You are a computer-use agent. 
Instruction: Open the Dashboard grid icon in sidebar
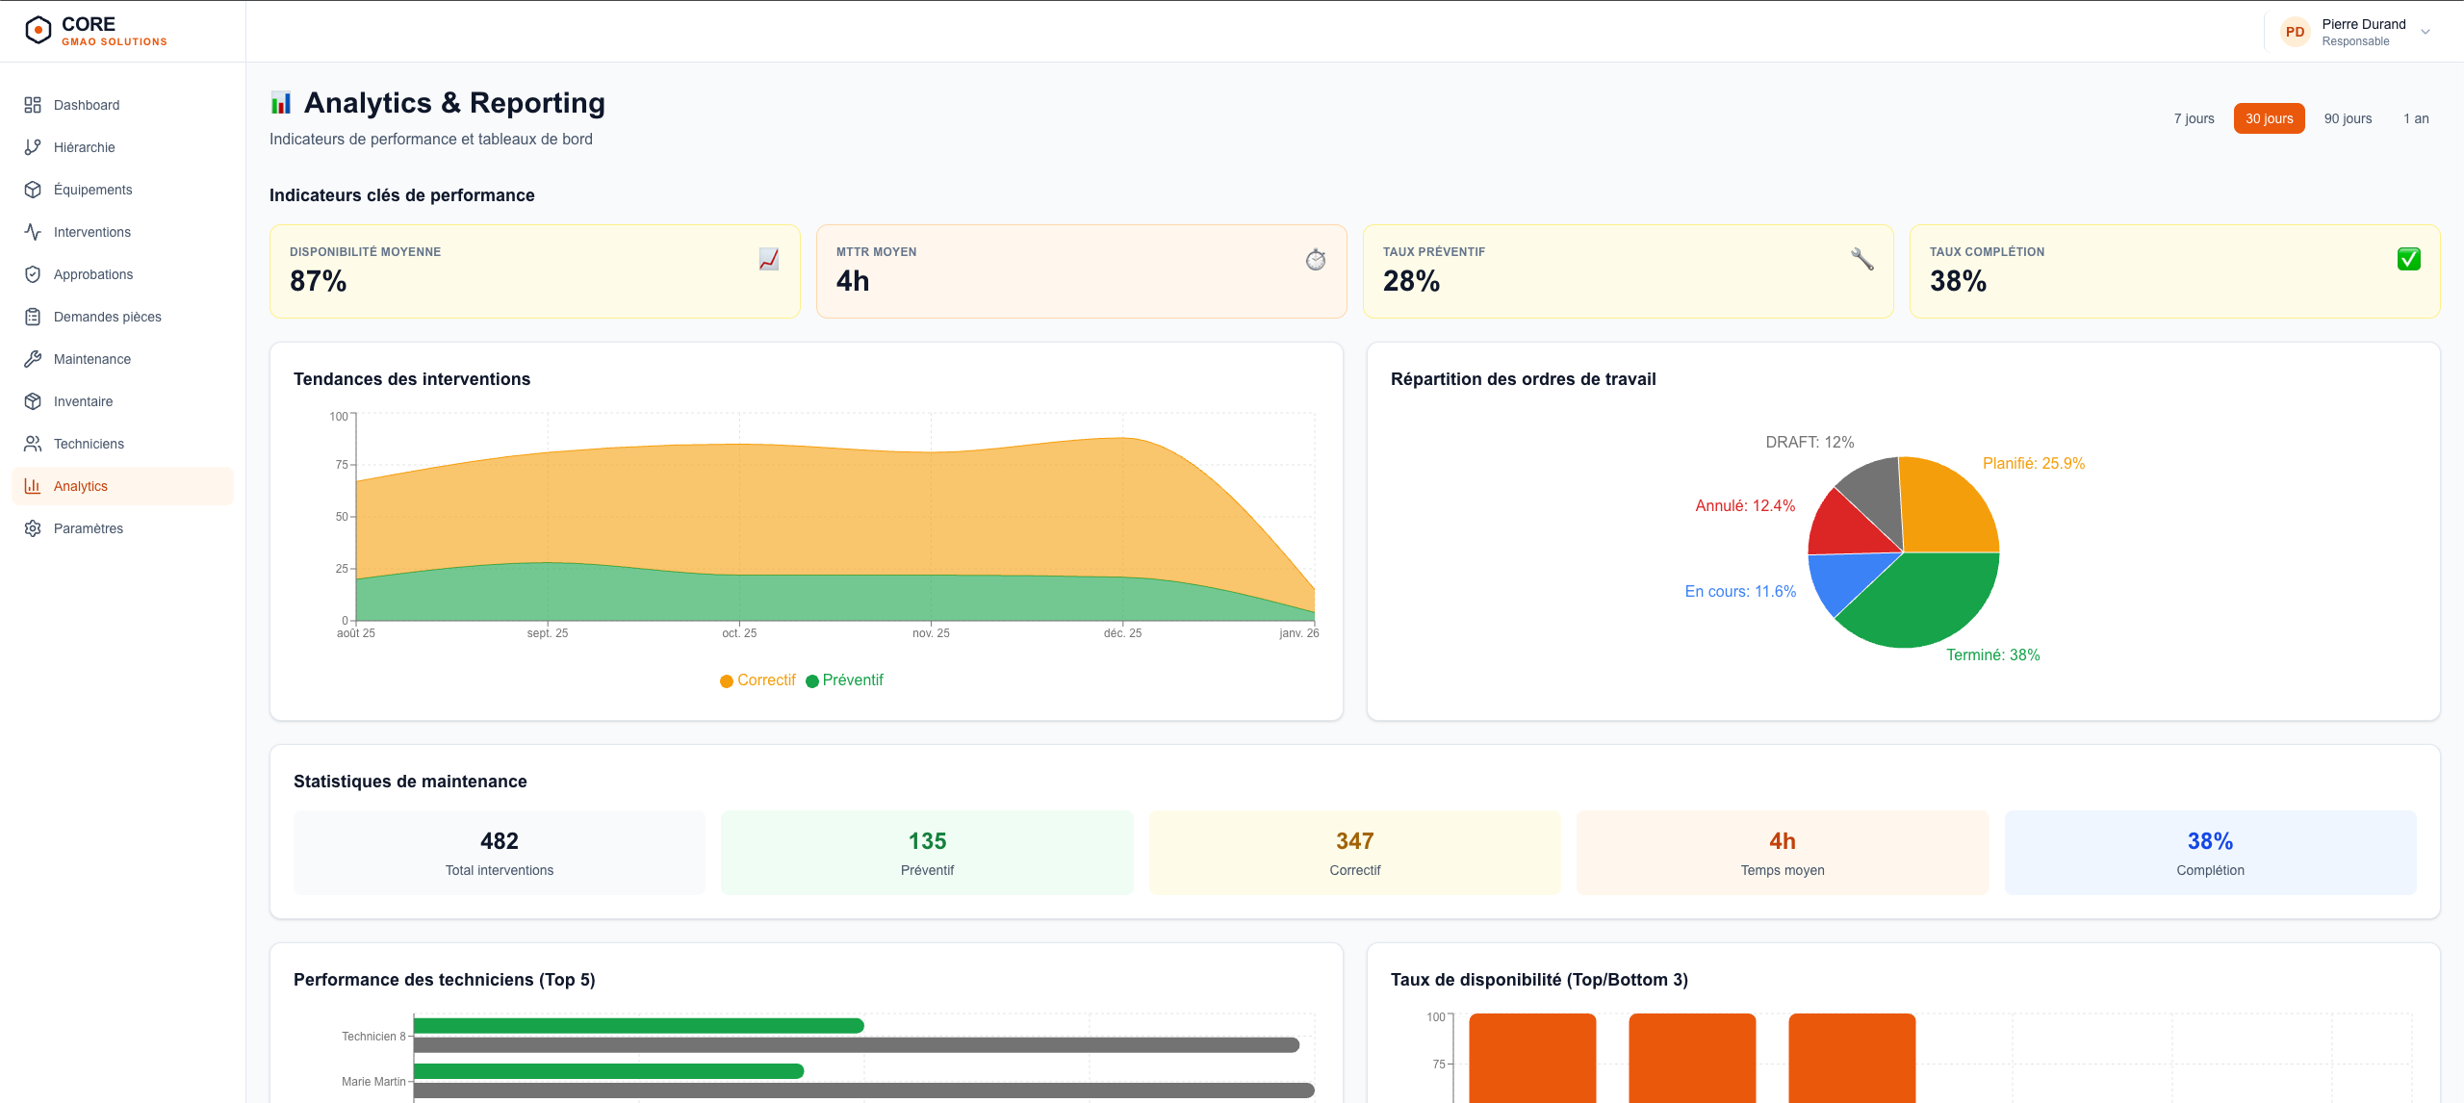coord(33,105)
